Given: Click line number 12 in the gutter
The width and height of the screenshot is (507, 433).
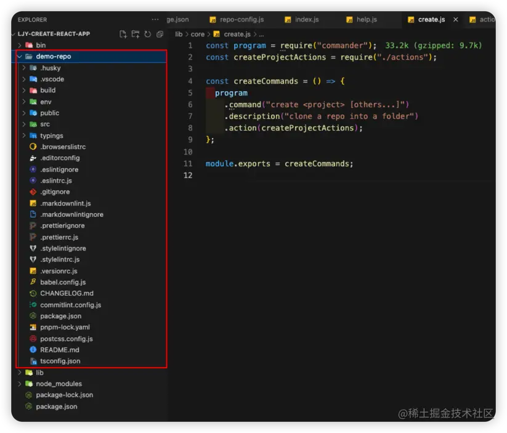Looking at the screenshot, I should click(x=188, y=176).
